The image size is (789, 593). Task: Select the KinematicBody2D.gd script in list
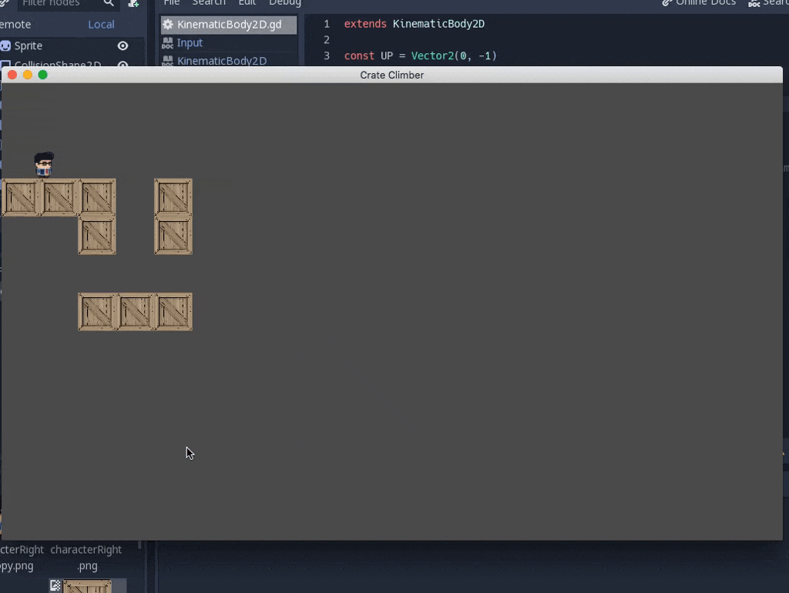tap(229, 25)
